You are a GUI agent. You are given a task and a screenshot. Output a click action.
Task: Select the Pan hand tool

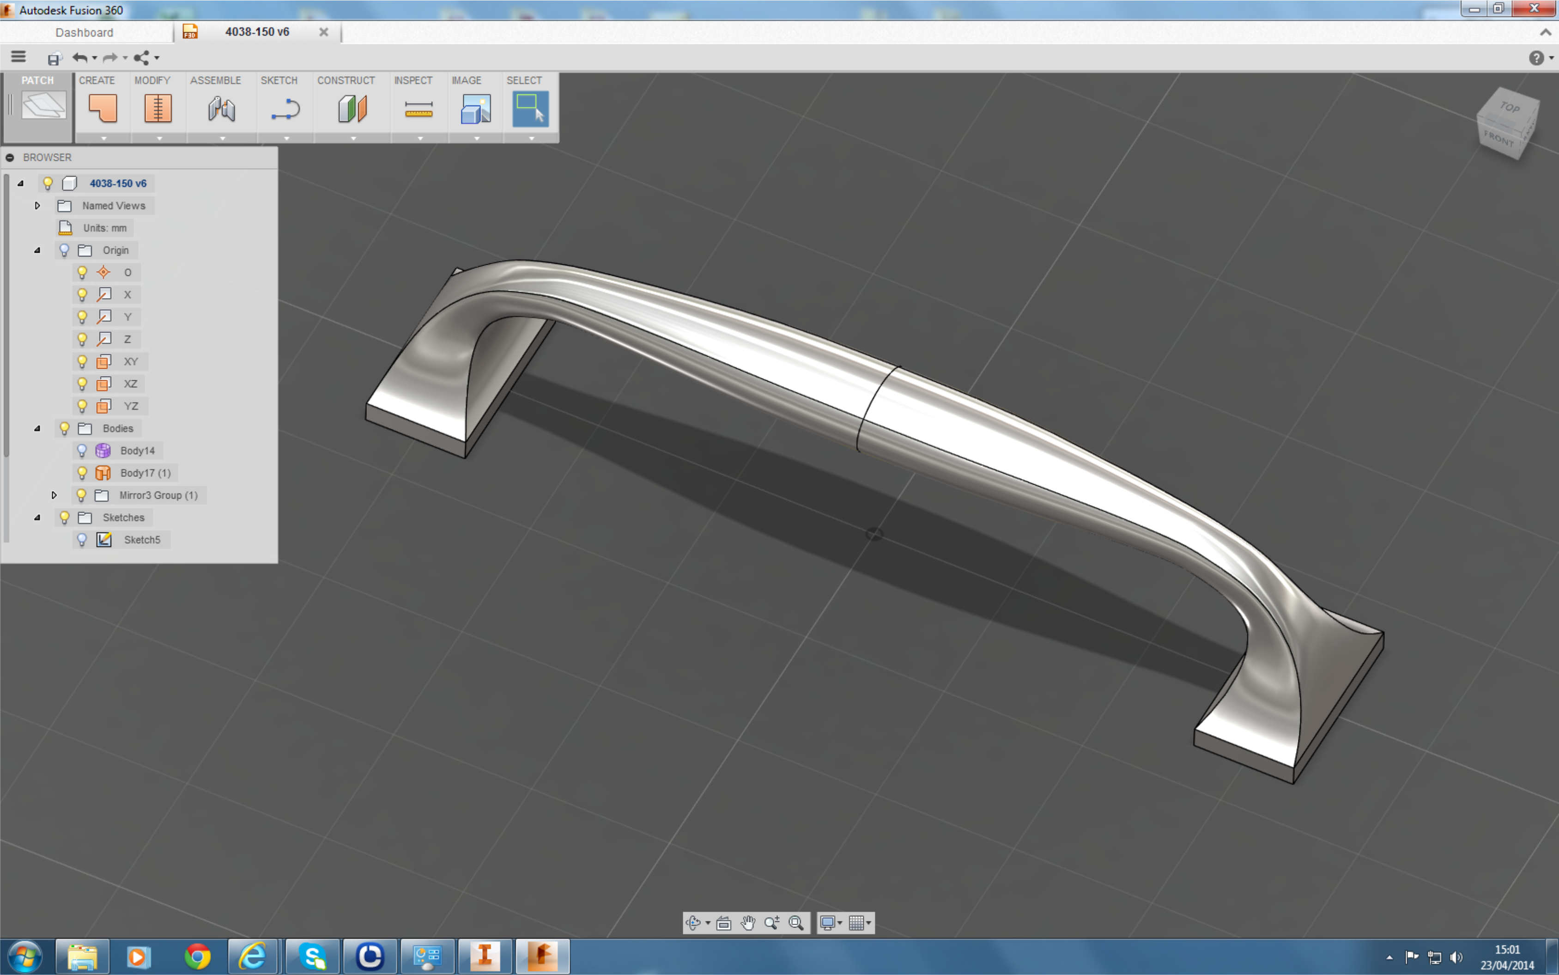tap(747, 923)
